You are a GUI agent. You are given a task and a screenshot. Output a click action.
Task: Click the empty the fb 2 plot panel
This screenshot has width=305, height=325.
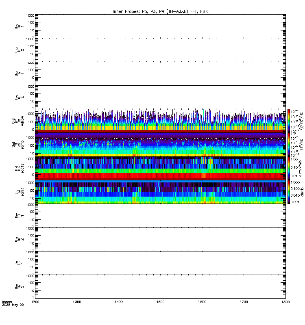[160, 287]
